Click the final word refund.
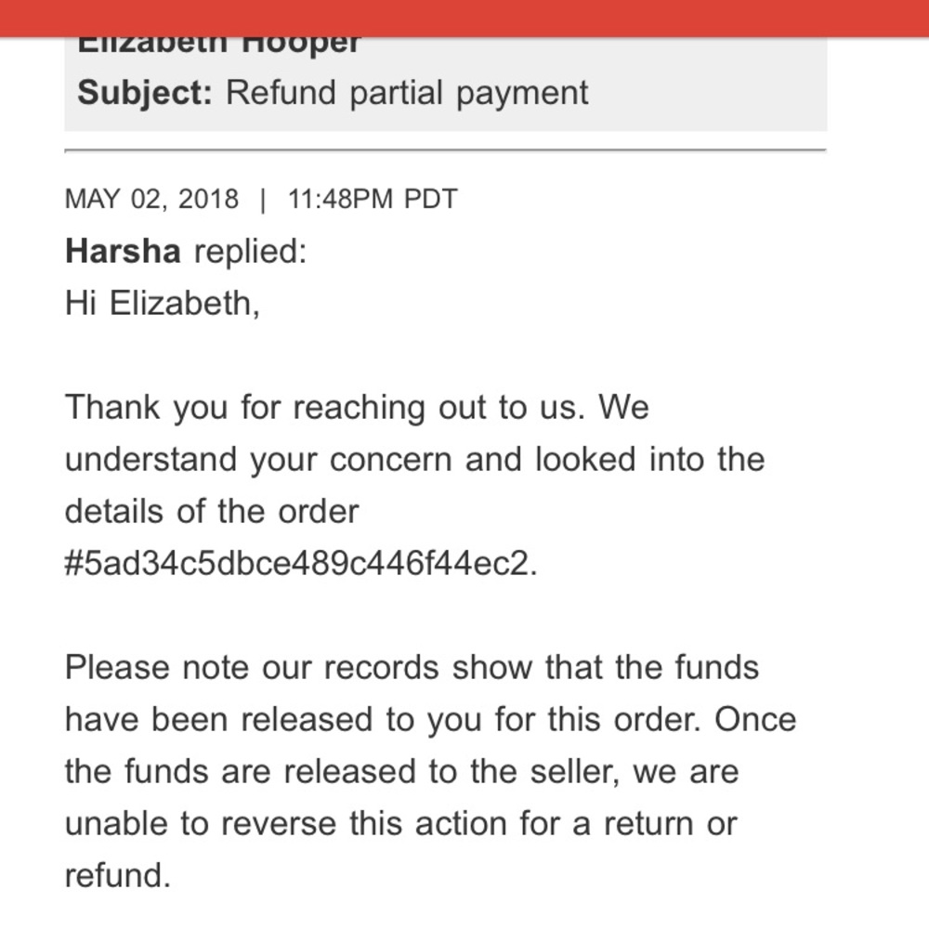Viewport: 929px width, 929px height. pyautogui.click(x=117, y=876)
